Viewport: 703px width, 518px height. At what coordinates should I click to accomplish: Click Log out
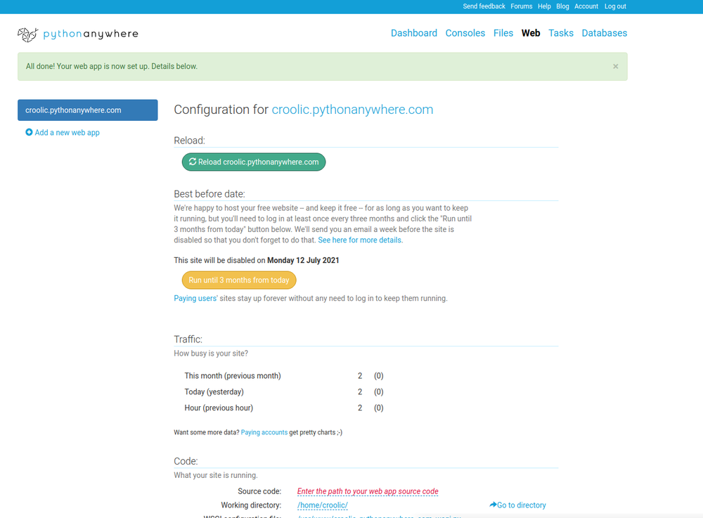click(x=615, y=6)
